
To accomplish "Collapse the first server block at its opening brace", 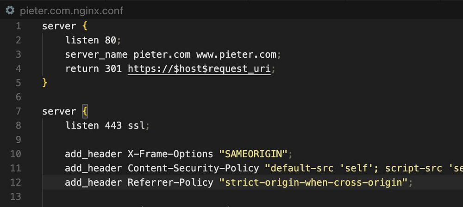I will (x=85, y=26).
